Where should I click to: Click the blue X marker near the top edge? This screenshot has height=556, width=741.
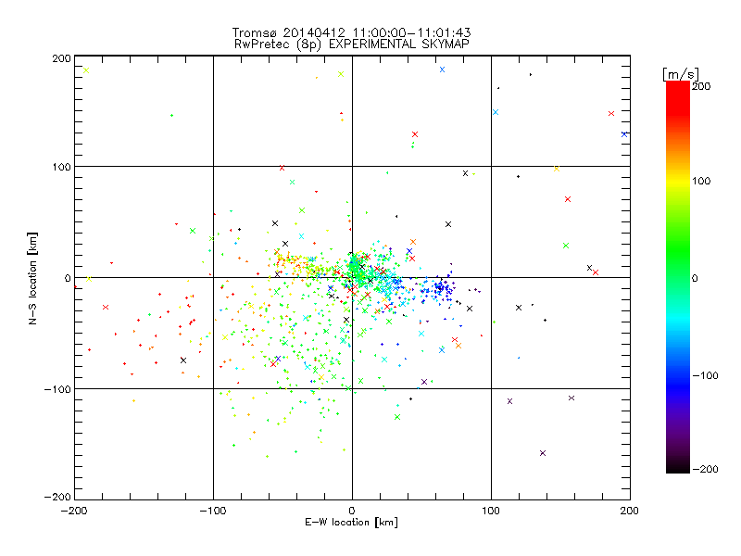pyautogui.click(x=443, y=69)
